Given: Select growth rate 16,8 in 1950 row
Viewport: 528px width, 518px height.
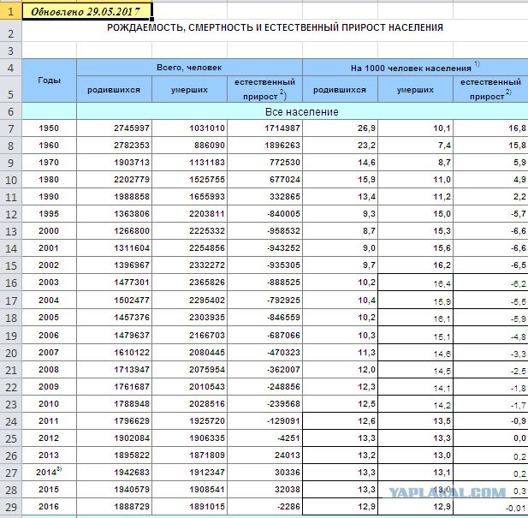Looking at the screenshot, I should 490,128.
